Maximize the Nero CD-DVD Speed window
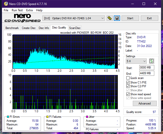163x134 pixels. (144, 4)
